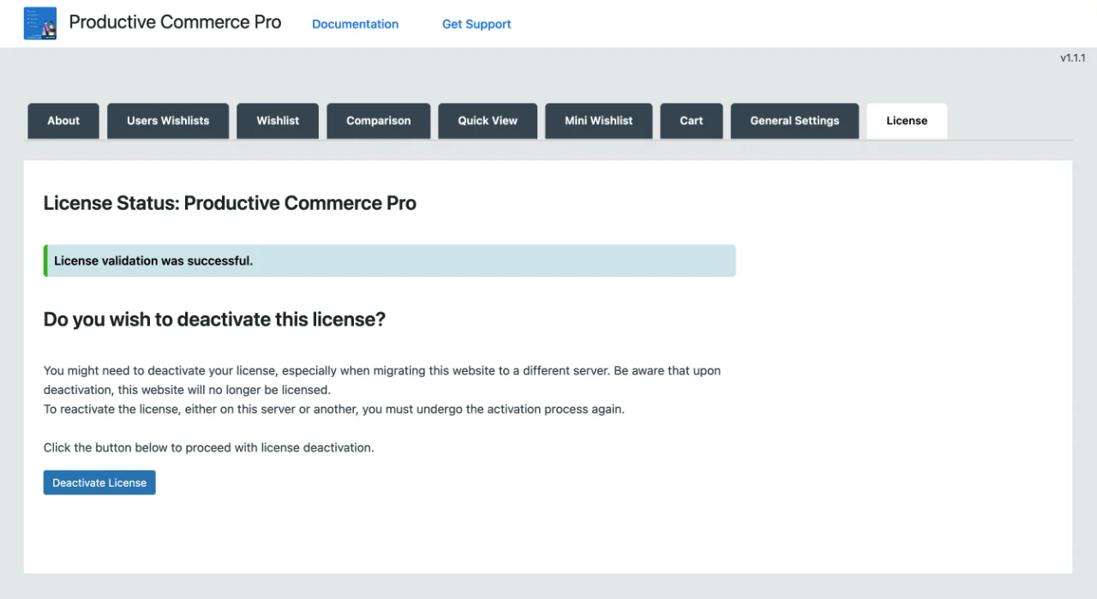Open the Documentation link
1097x599 pixels.
click(x=355, y=24)
